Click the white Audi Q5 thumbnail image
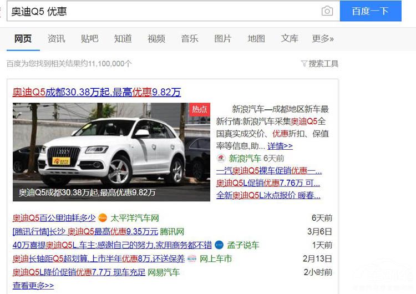This screenshot has width=416, height=294. [111, 152]
